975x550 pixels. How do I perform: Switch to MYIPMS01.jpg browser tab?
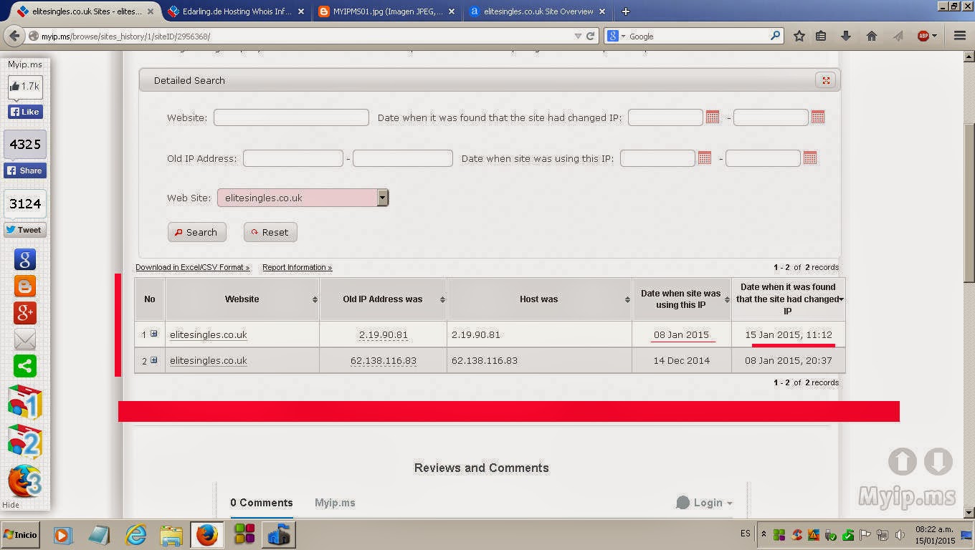click(388, 11)
